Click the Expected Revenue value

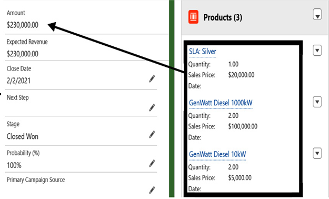tap(23, 54)
